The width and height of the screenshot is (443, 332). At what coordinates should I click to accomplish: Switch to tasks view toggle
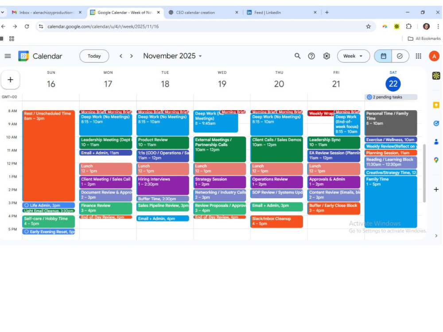(x=400, y=56)
